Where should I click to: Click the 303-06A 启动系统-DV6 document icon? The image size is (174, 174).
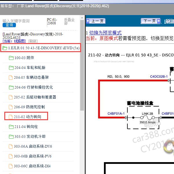11,146
